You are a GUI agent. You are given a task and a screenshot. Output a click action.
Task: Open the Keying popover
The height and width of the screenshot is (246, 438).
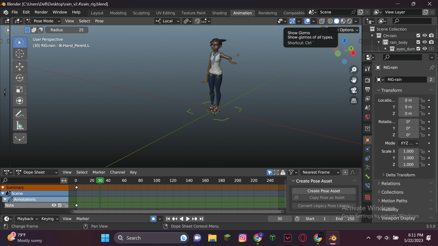tap(49, 219)
